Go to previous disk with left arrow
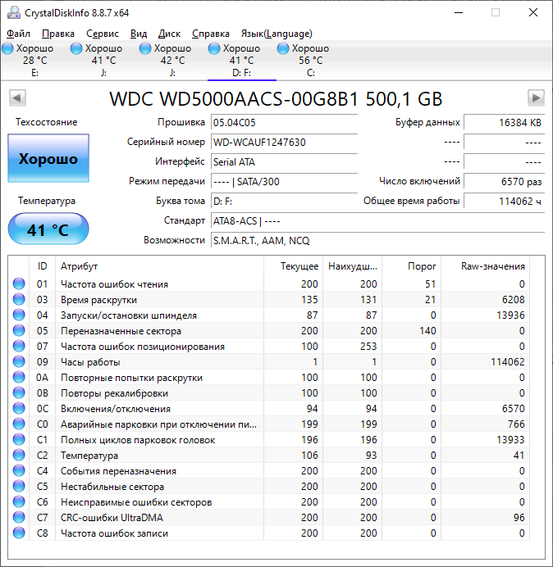This screenshot has width=553, height=567. pos(17,98)
